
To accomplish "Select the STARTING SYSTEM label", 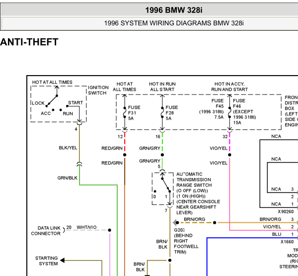I will (x=47, y=261).
